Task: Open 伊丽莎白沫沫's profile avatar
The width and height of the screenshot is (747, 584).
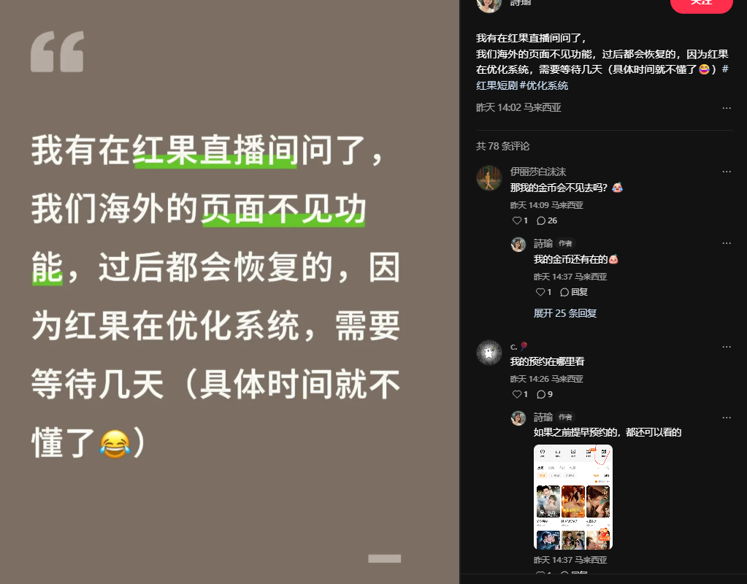Action: pos(489,177)
